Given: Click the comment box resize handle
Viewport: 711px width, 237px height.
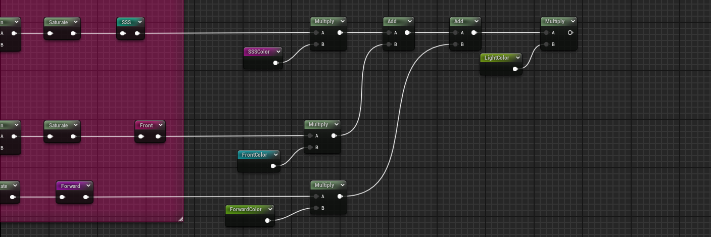Looking at the screenshot, I should pos(180,219).
